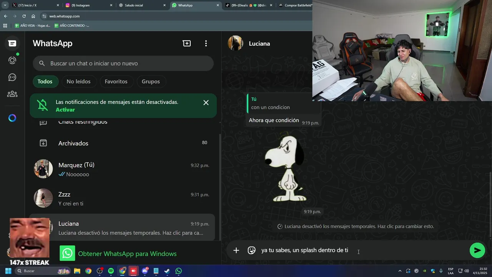The height and width of the screenshot is (277, 492).
Task: Go back in browser
Action: click(5, 16)
